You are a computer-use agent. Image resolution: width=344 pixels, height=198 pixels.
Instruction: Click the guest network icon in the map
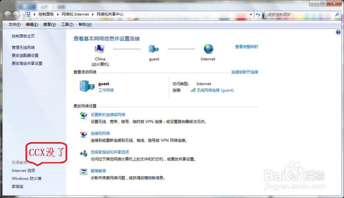pyautogui.click(x=154, y=49)
